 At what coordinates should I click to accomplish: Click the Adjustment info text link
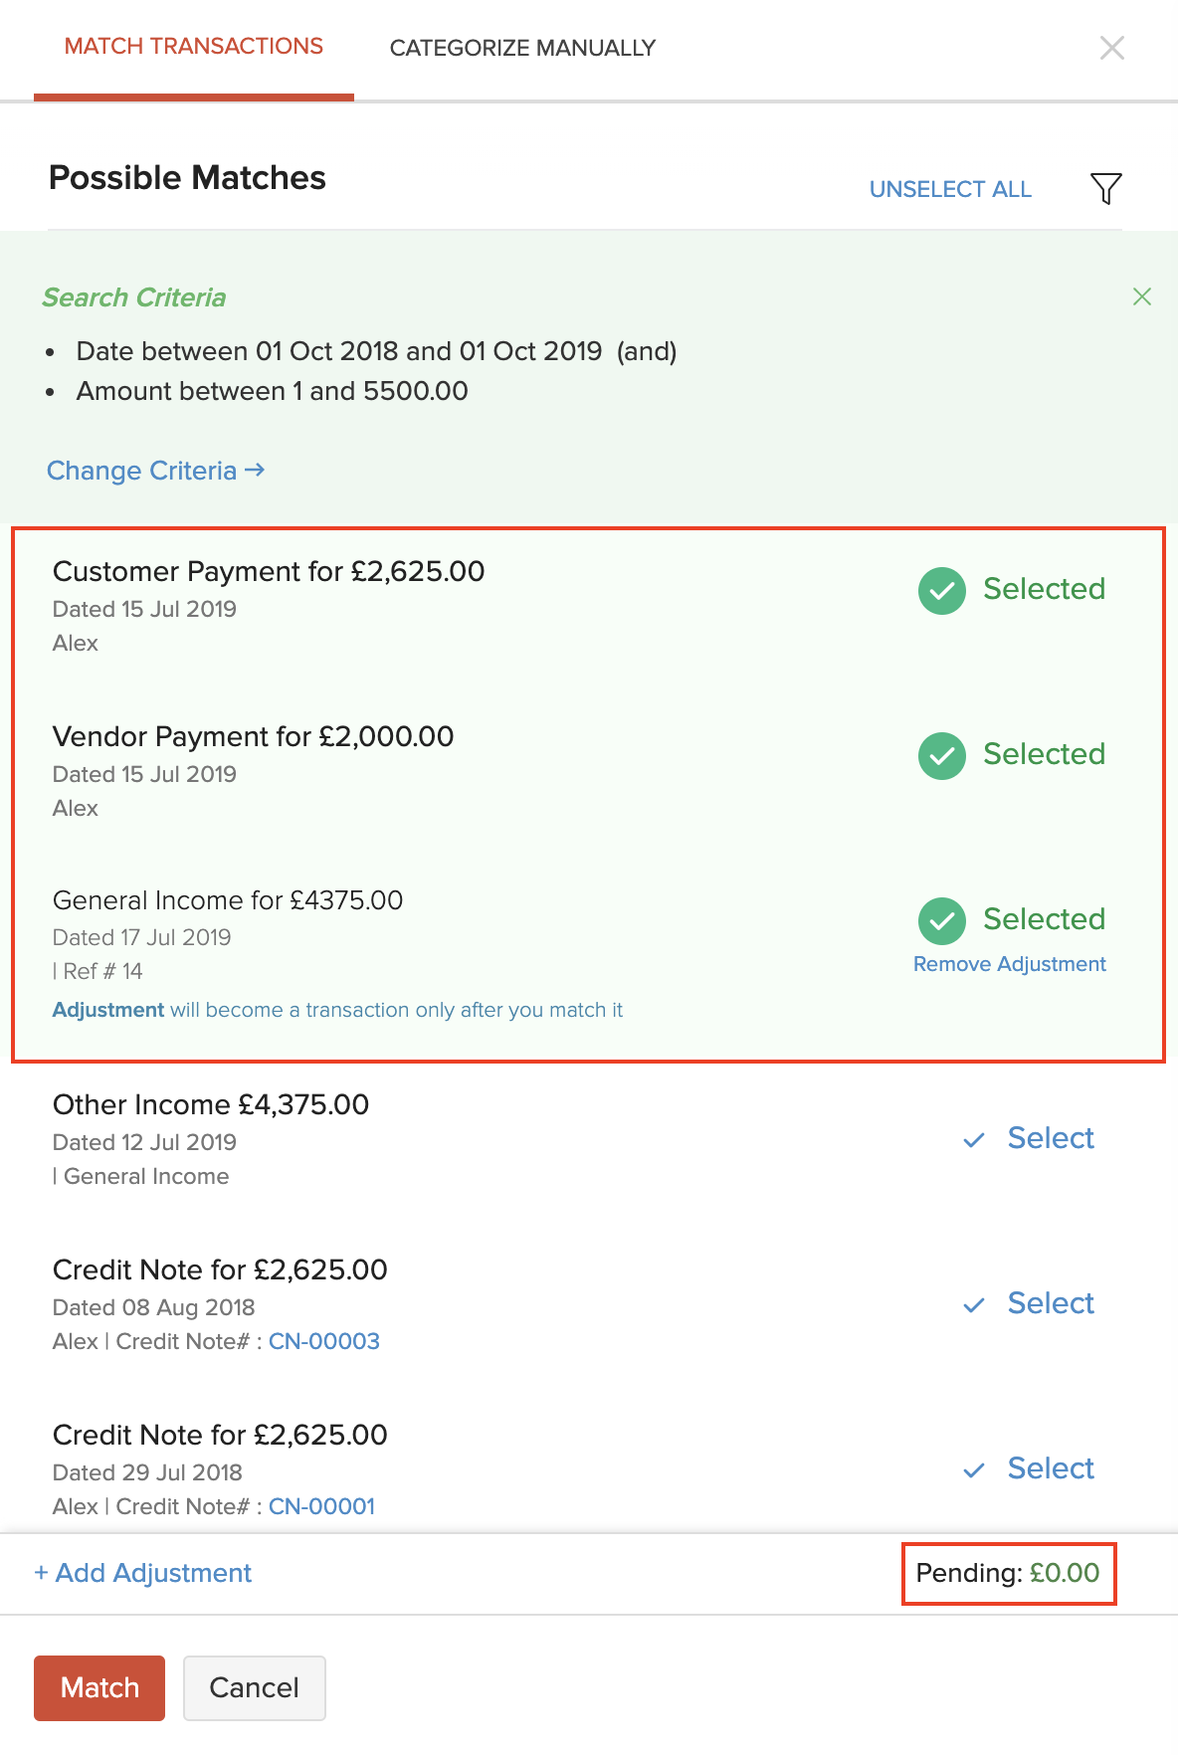108,1009
